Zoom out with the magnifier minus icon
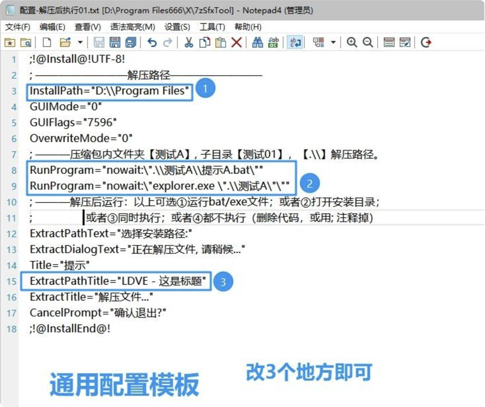The height and width of the screenshot is (407, 485). coord(368,42)
